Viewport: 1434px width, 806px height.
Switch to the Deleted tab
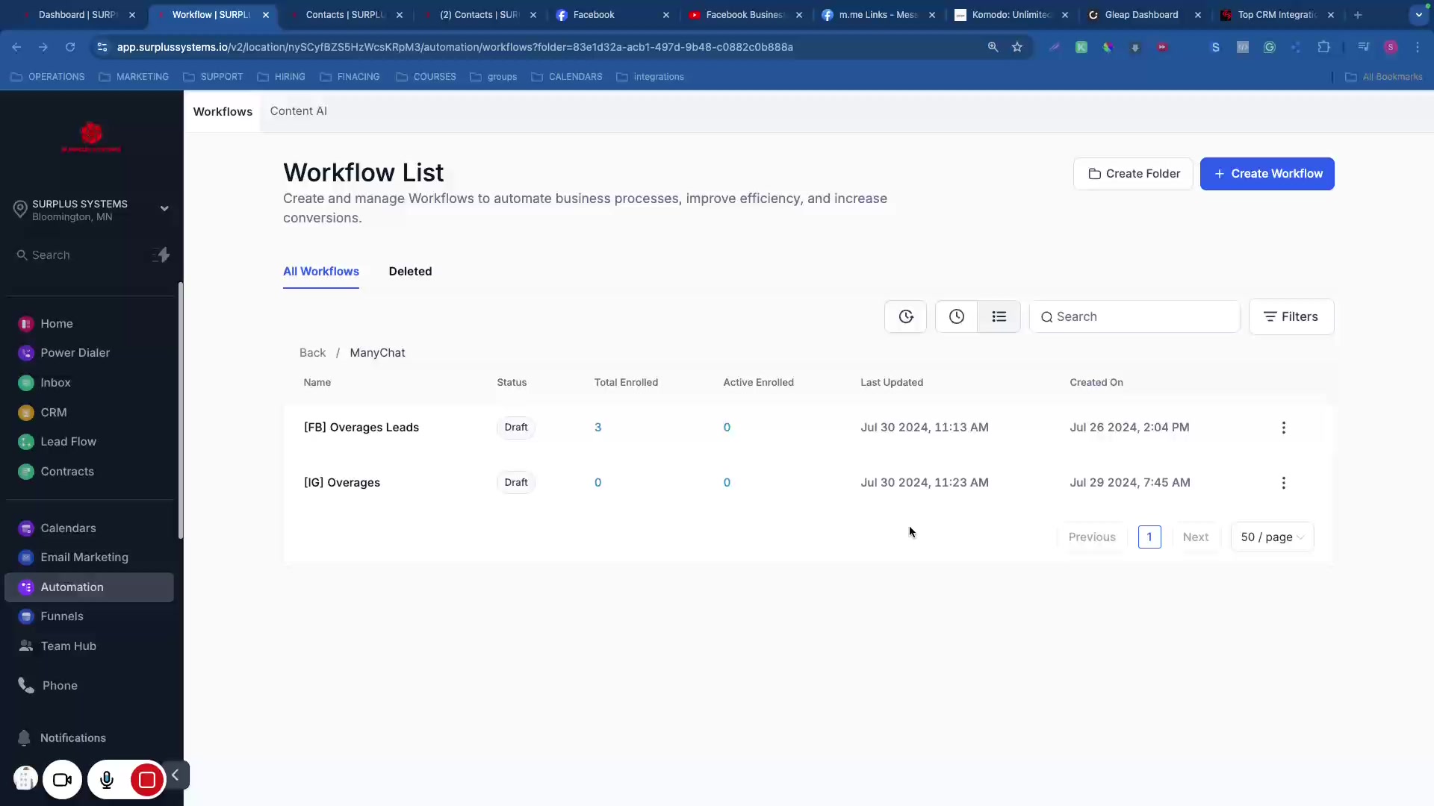pos(410,271)
